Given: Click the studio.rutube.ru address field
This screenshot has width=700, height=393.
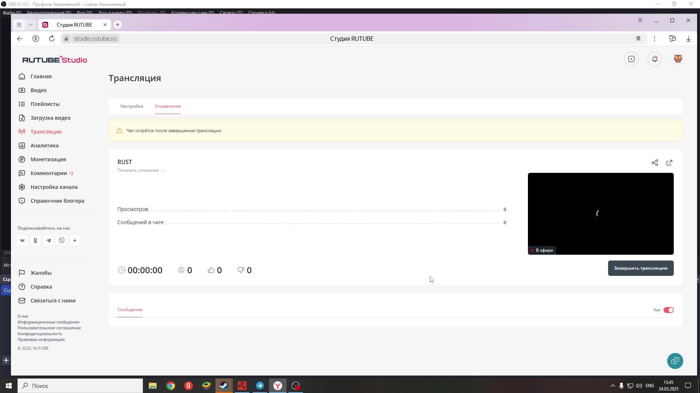Looking at the screenshot, I should click(x=96, y=39).
